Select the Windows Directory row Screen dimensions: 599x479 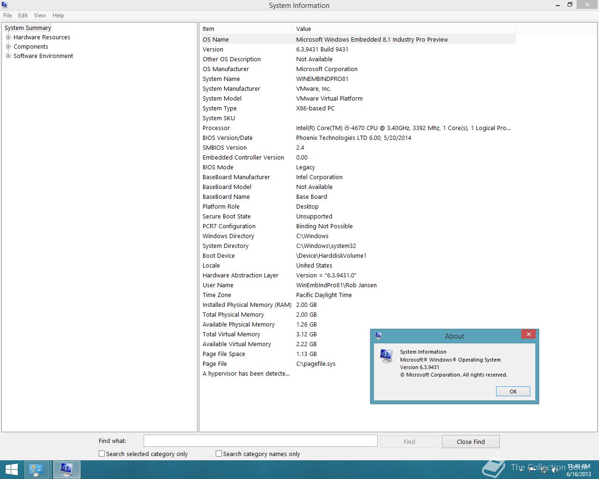[358, 236]
